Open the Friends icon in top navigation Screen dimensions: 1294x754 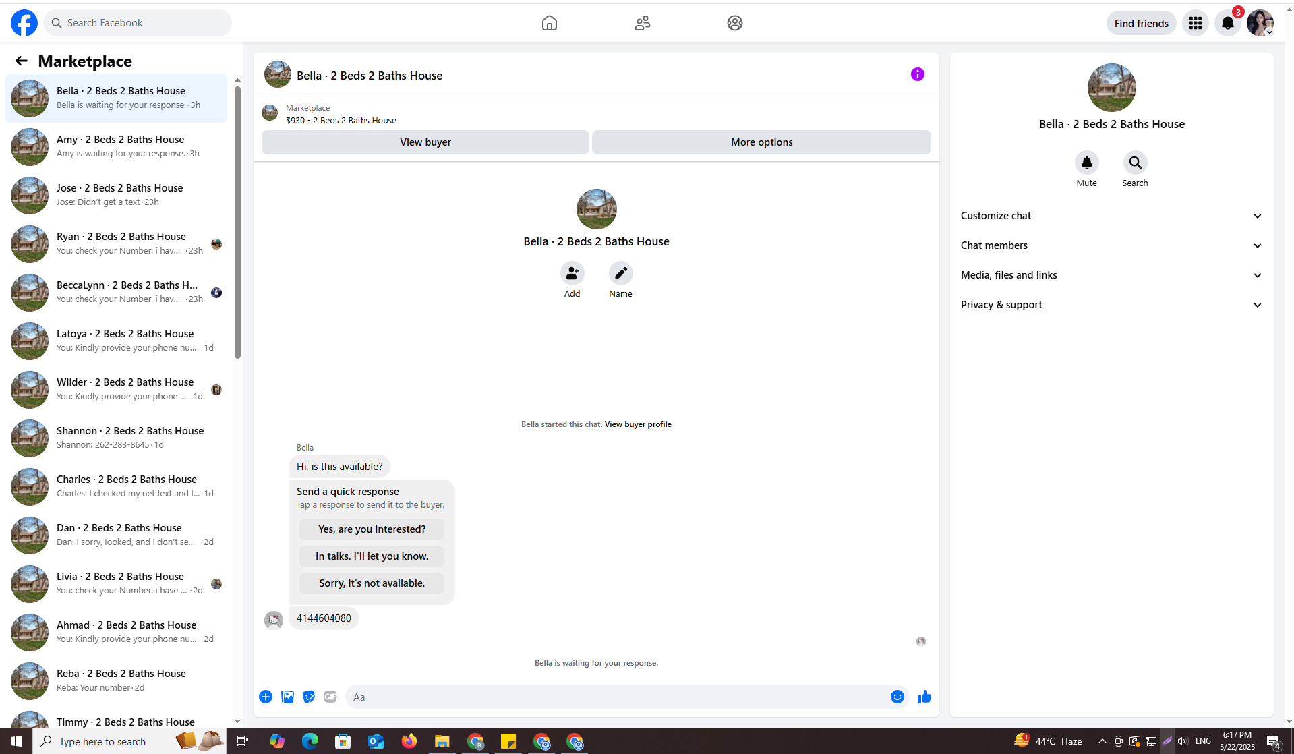[x=643, y=23]
